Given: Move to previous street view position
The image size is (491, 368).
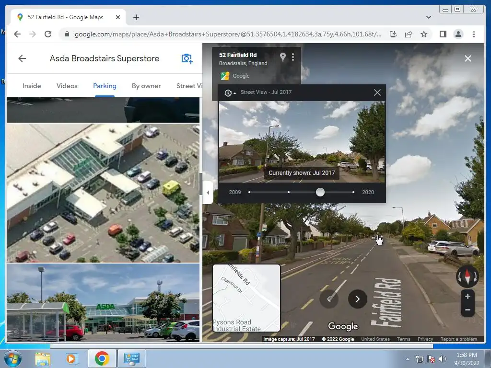Looking at the screenshot, I should tap(329, 299).
